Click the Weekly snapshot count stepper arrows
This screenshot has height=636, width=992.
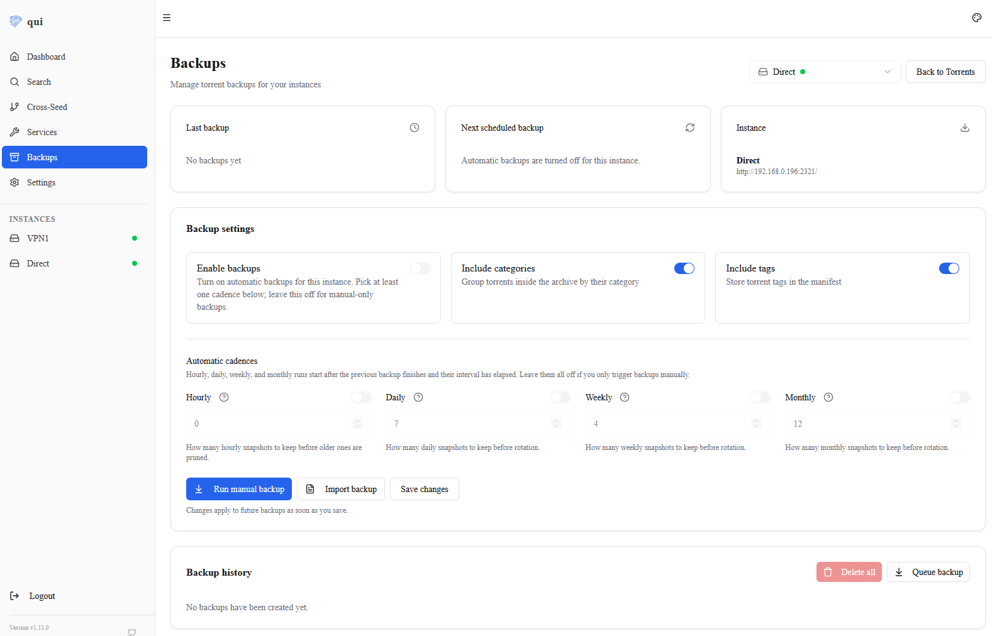(x=757, y=424)
